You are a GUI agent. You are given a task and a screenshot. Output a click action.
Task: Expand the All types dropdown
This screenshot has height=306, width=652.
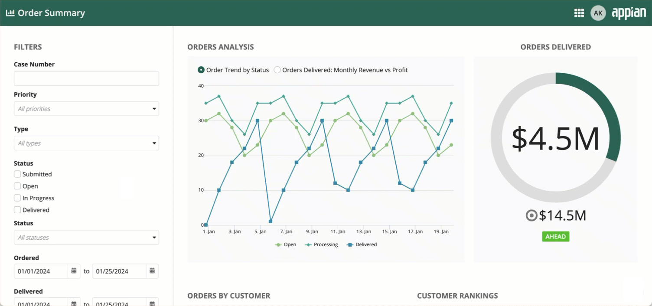pyautogui.click(x=86, y=143)
